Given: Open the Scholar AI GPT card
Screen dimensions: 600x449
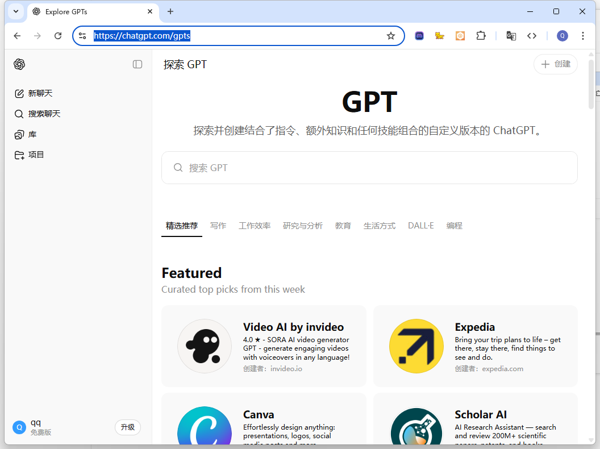Looking at the screenshot, I should click(475, 419).
